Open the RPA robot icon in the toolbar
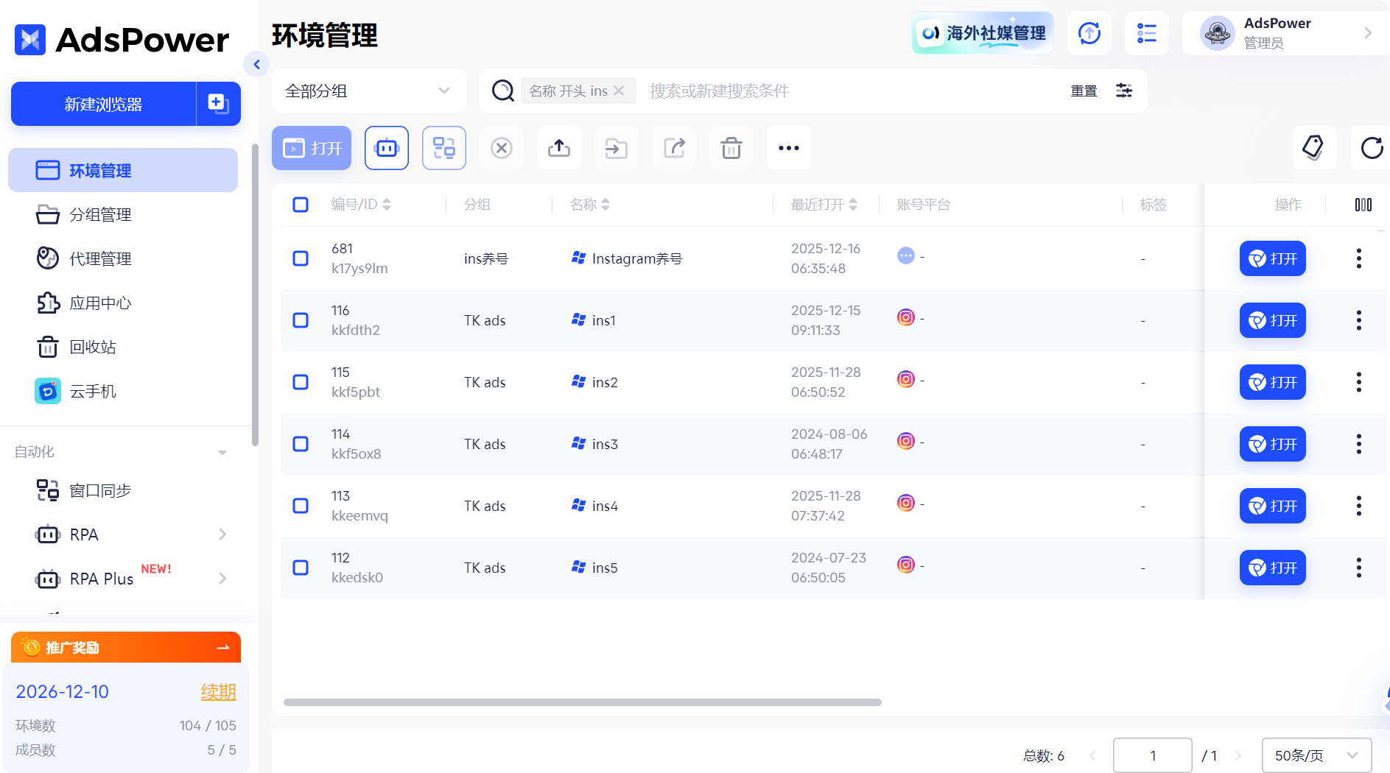 pos(386,148)
